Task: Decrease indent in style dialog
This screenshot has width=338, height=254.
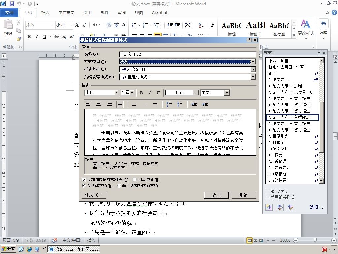Action: click(194, 105)
